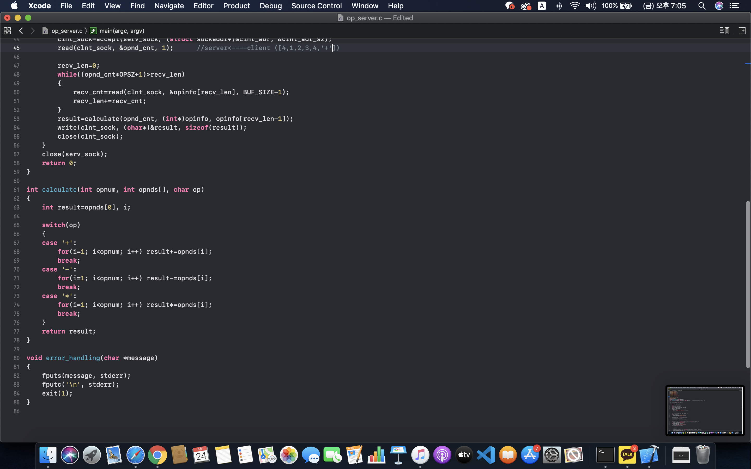The image size is (751, 469).
Task: Toggle the Wi-Fi status menu
Action: (575, 6)
